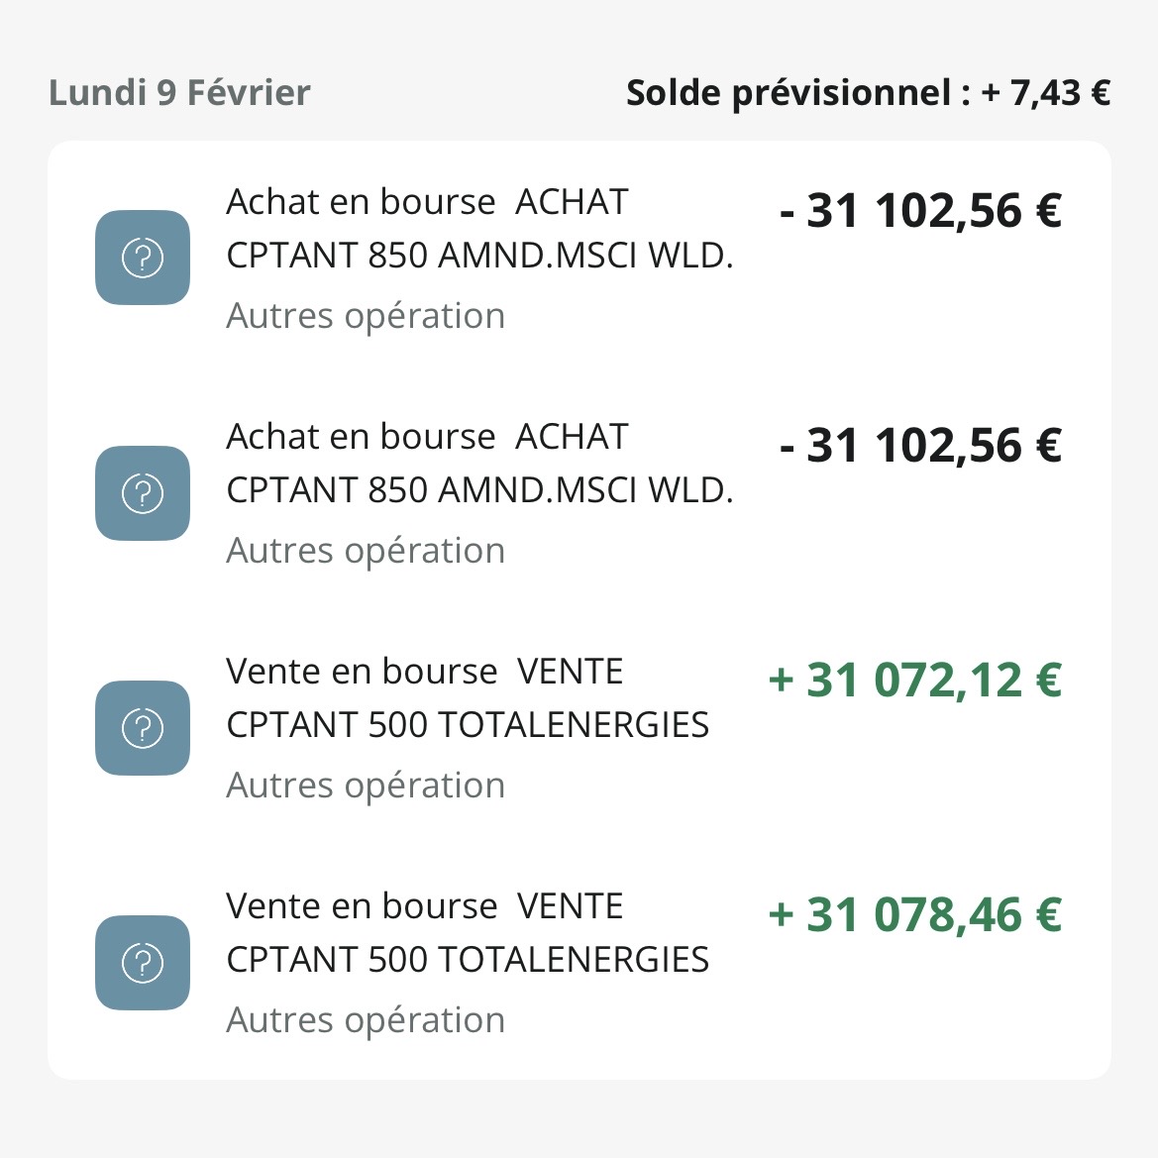Tap 'Autres opération' under the first purchase
The height and width of the screenshot is (1158, 1158).
[366, 316]
